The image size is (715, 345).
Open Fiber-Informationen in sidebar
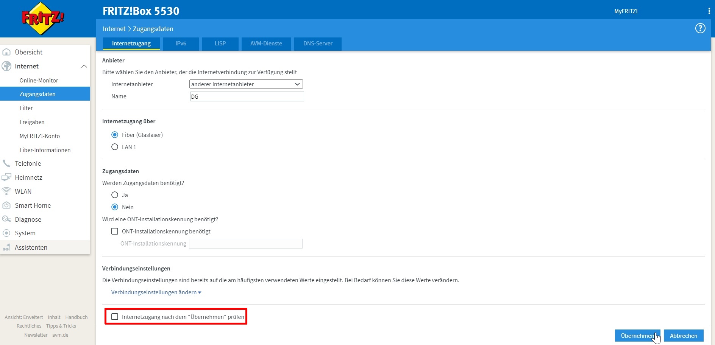tap(45, 150)
